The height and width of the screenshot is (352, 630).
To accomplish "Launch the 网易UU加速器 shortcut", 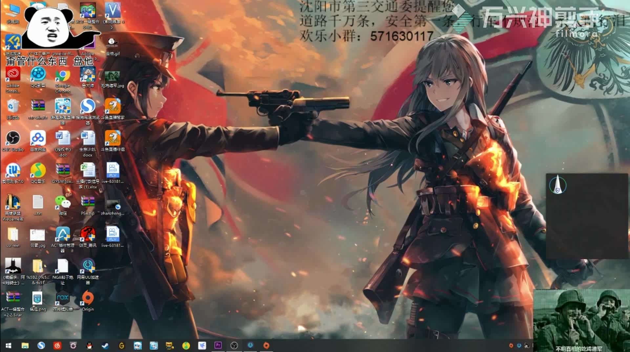I will click(88, 271).
